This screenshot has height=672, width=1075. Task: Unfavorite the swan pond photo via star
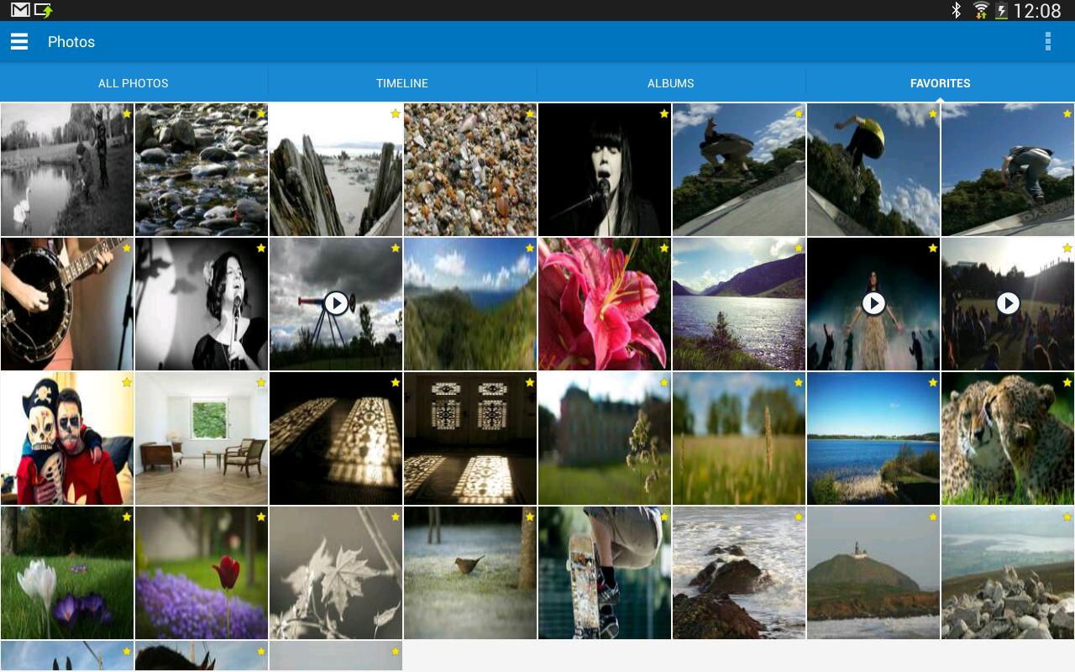(x=126, y=113)
